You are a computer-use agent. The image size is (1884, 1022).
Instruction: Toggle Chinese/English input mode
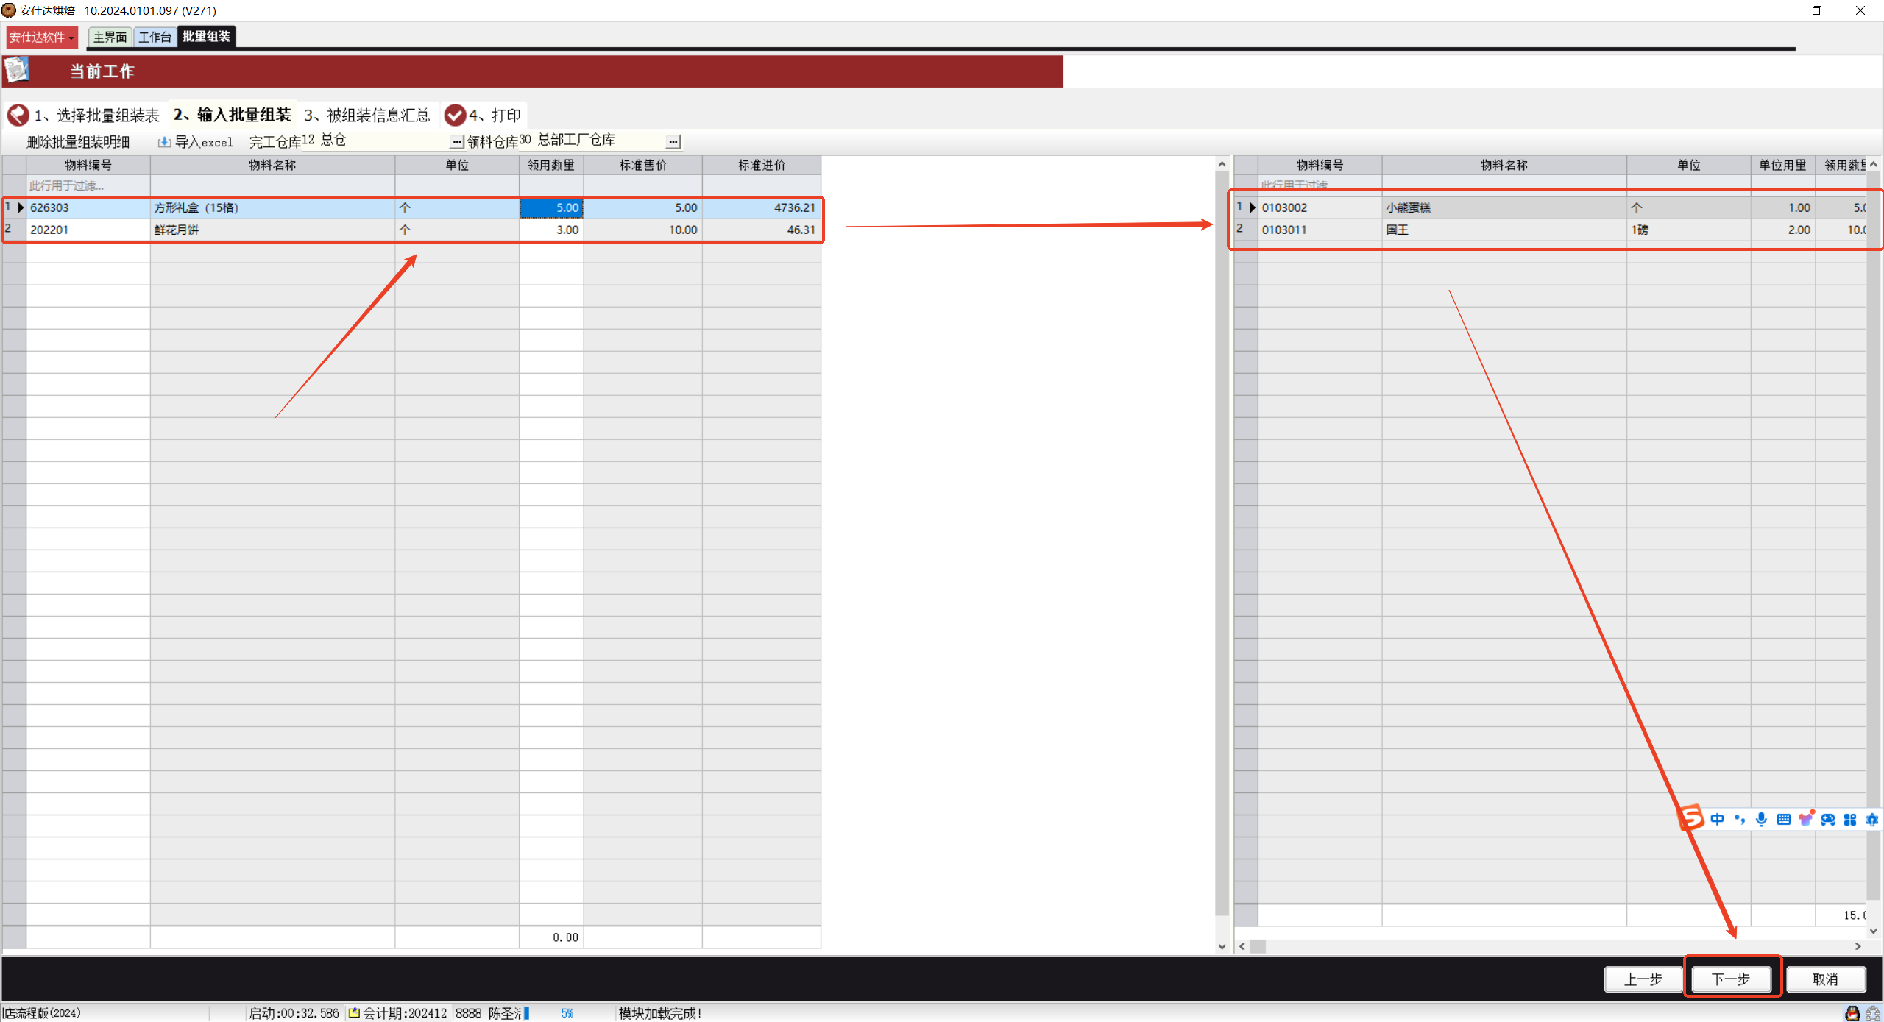[1717, 819]
